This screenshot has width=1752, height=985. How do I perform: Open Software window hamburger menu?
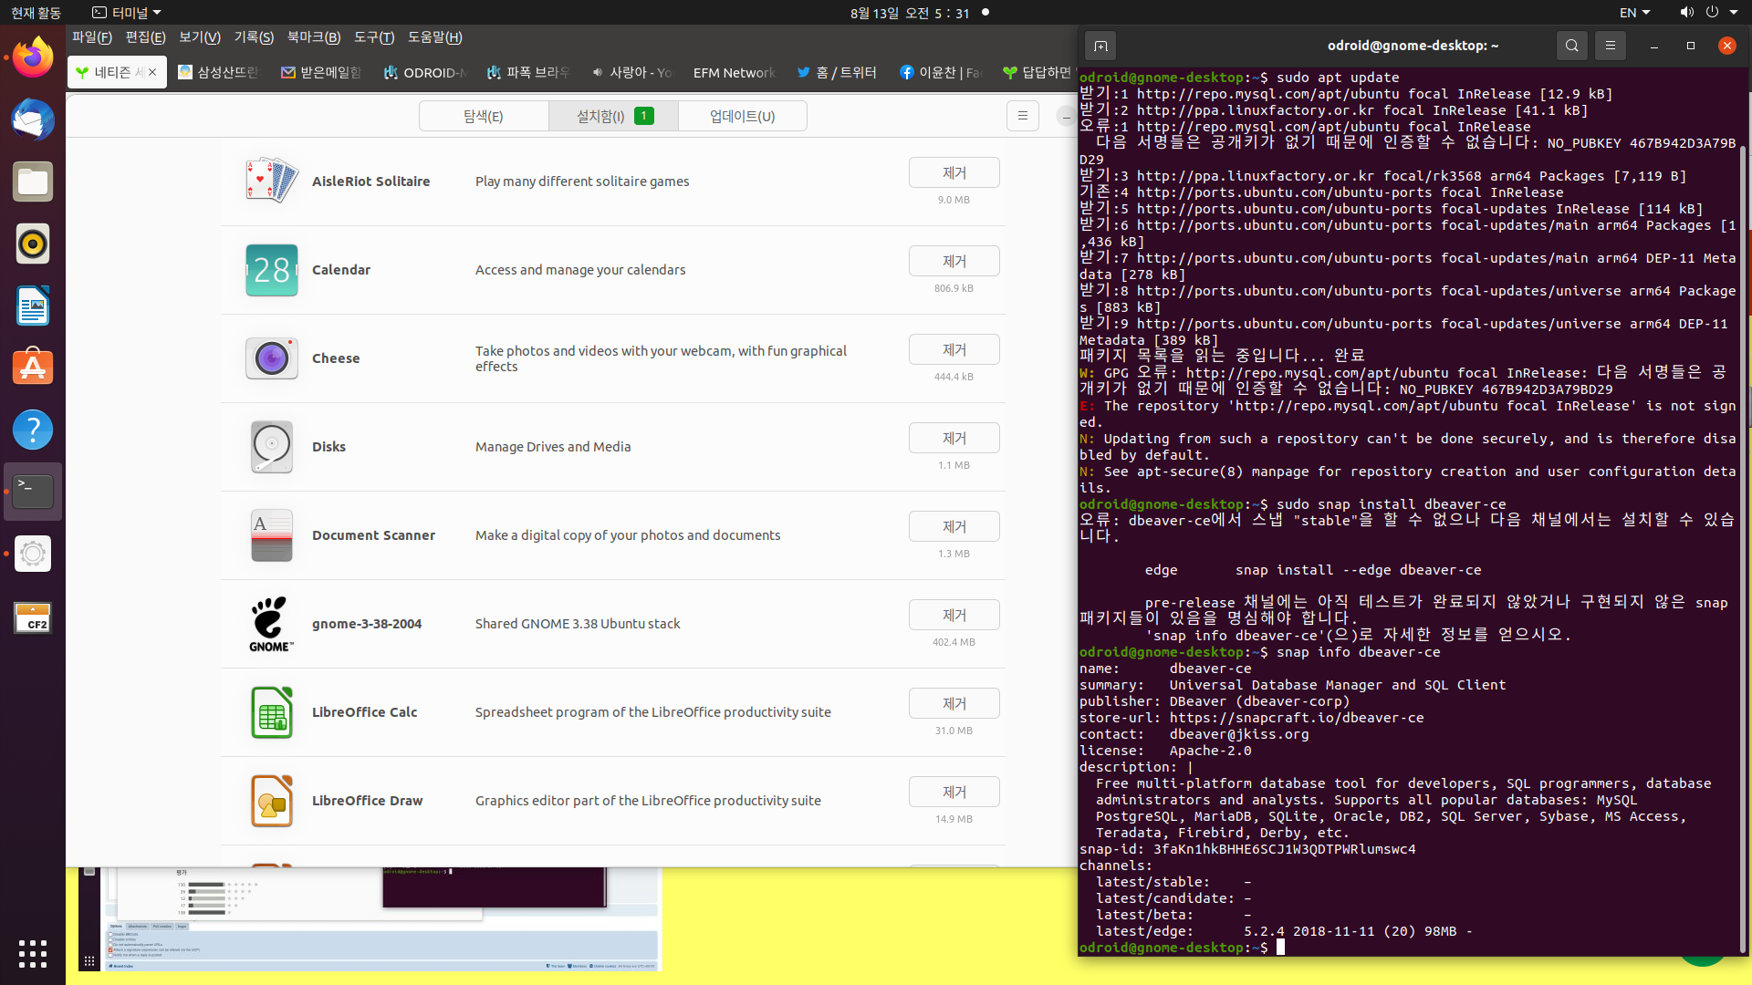pyautogui.click(x=1022, y=116)
